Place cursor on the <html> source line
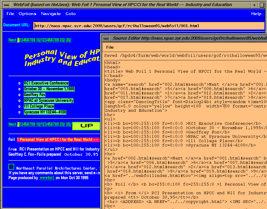Image resolution: width=267 pixels, height=209 pixels. [113, 63]
